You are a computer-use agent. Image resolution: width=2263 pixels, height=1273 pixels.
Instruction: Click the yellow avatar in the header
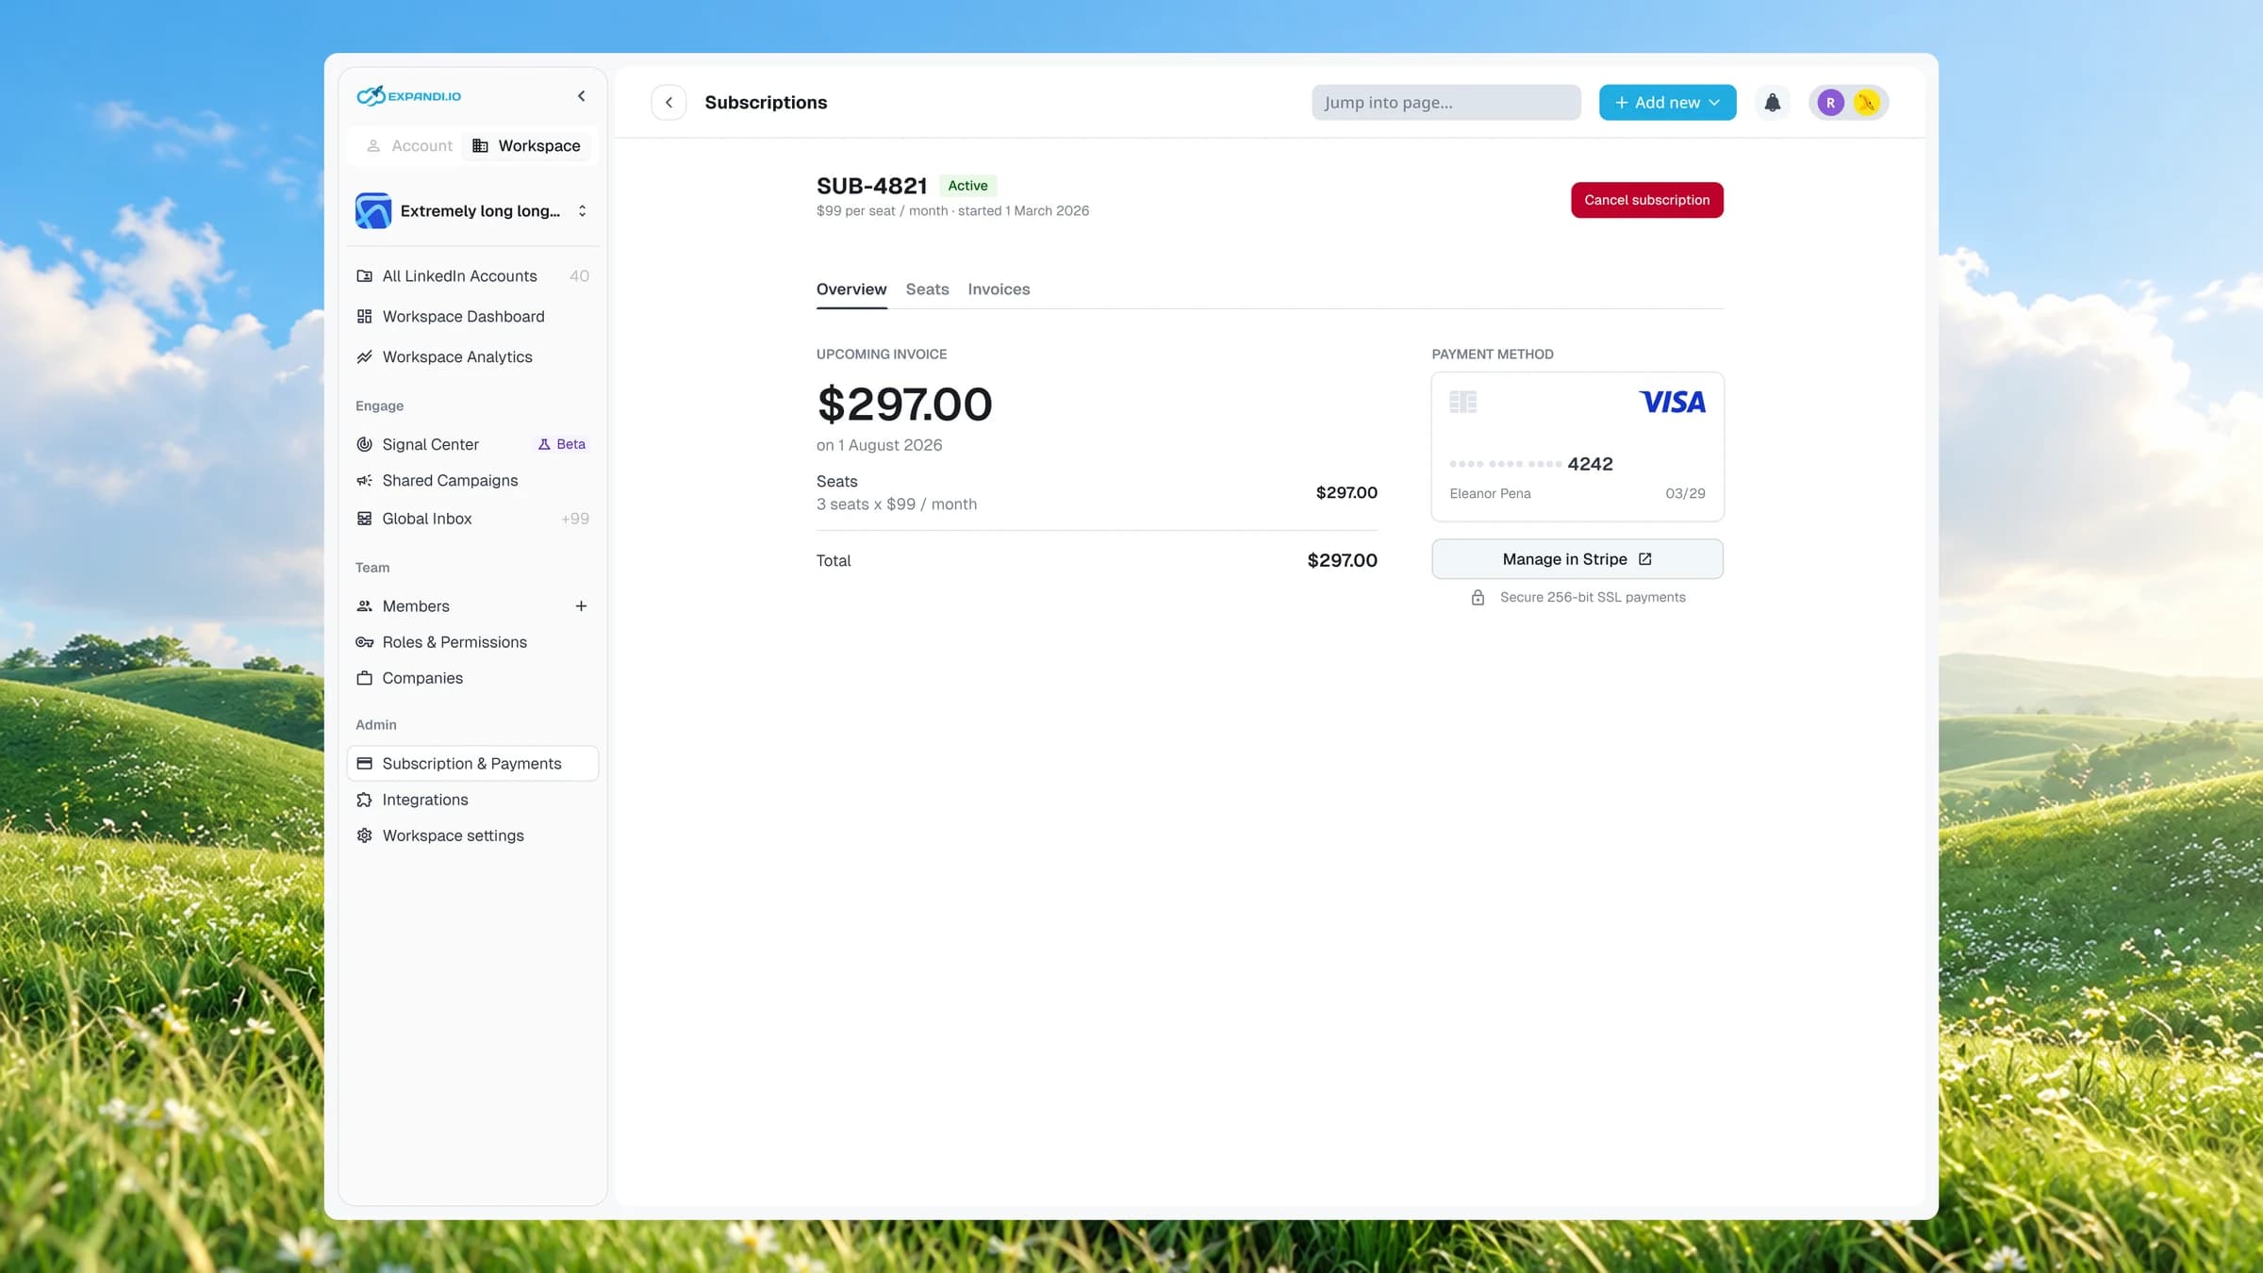(1866, 103)
